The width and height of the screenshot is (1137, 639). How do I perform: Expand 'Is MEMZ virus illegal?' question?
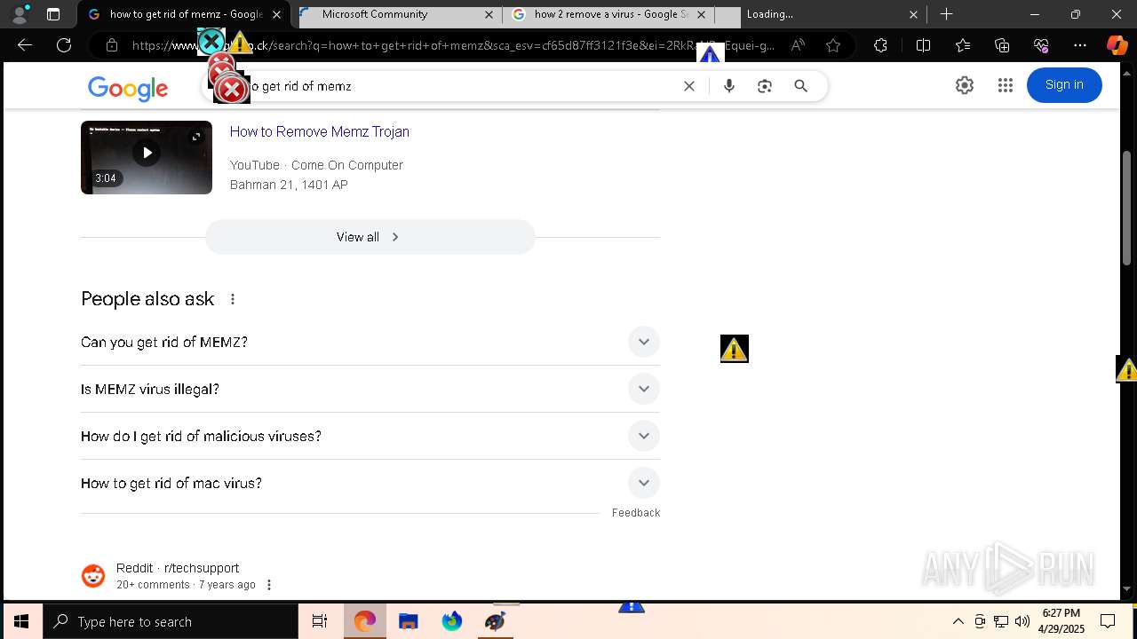370,389
